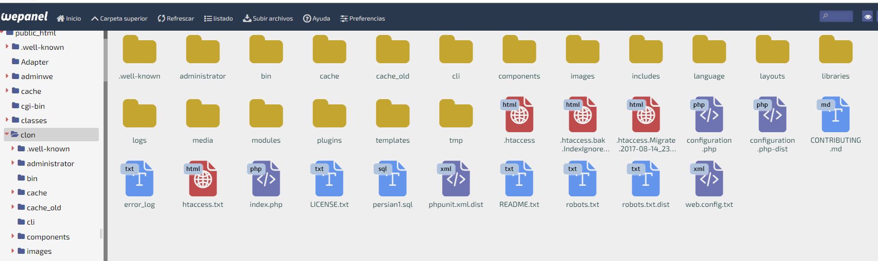Open the plugins folder icon
The image size is (878, 261).
click(x=329, y=113)
